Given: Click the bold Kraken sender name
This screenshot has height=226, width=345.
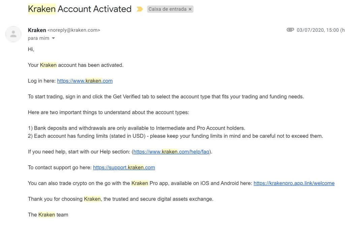Looking at the screenshot, I should [x=37, y=30].
